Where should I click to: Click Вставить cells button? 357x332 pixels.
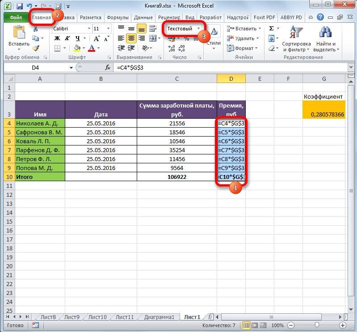click(x=244, y=29)
